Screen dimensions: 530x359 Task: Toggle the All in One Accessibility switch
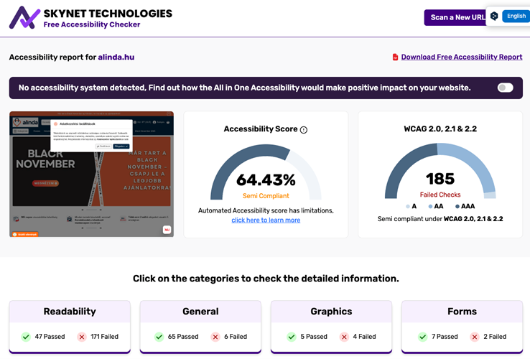506,88
